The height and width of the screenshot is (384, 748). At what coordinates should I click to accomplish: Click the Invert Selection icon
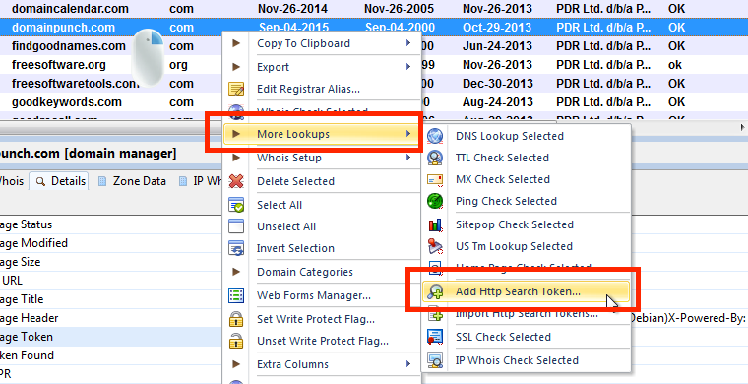[x=236, y=248]
